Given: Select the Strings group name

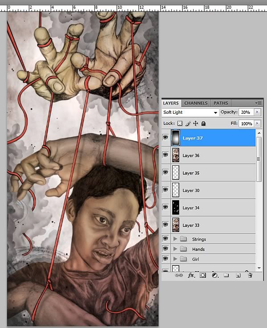Looking at the screenshot, I should (199, 239).
